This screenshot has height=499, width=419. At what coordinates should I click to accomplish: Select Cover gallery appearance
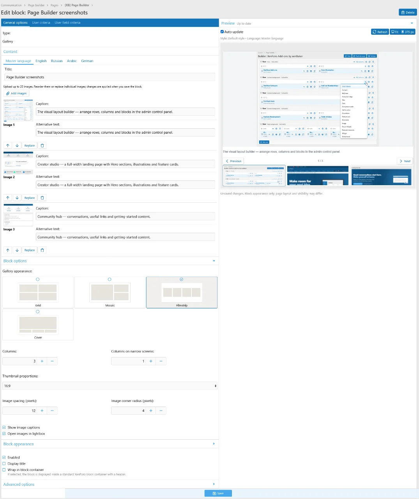click(x=38, y=324)
